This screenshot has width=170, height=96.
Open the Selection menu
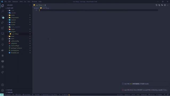point(15,2)
